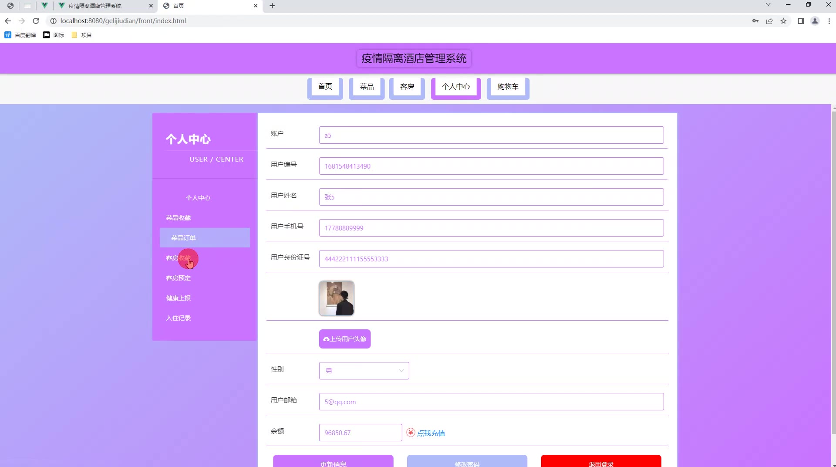Share this page via the share icon
The height and width of the screenshot is (467, 836).
click(769, 21)
